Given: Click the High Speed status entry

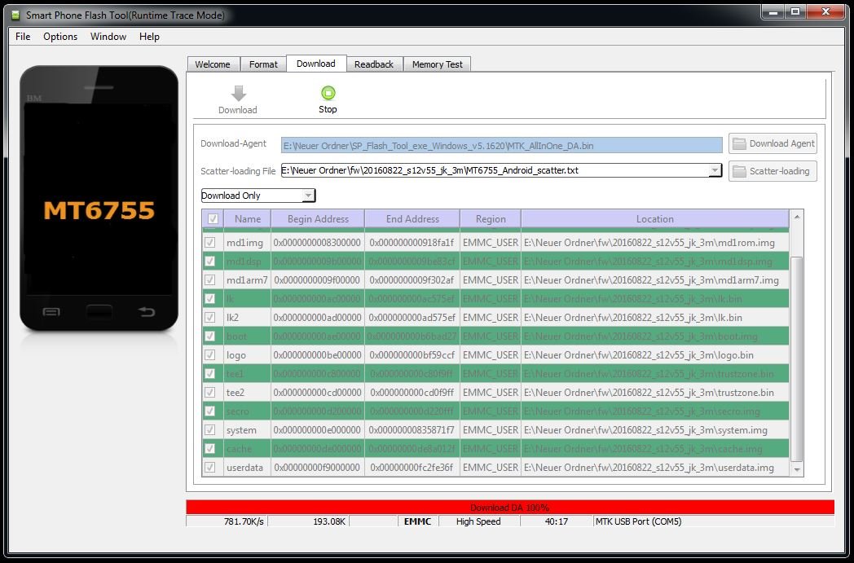Looking at the screenshot, I should (x=478, y=521).
